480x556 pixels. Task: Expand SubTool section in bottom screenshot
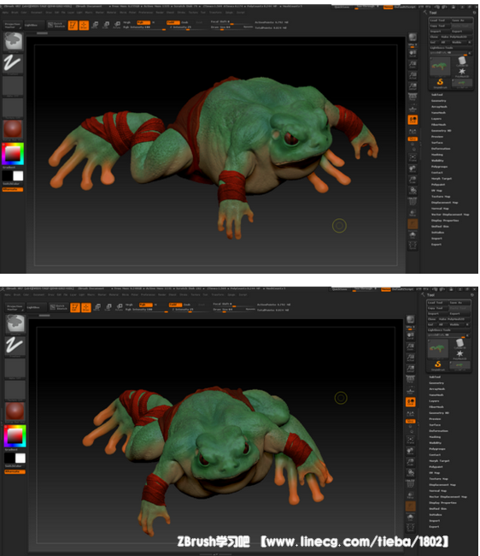(x=435, y=377)
